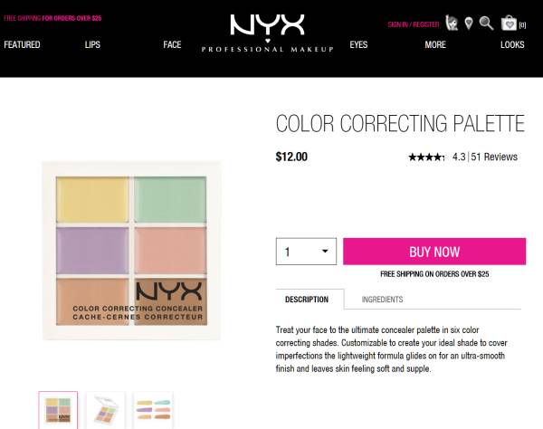View the color swatches thumbnail
The image size is (543, 429).
click(152, 409)
